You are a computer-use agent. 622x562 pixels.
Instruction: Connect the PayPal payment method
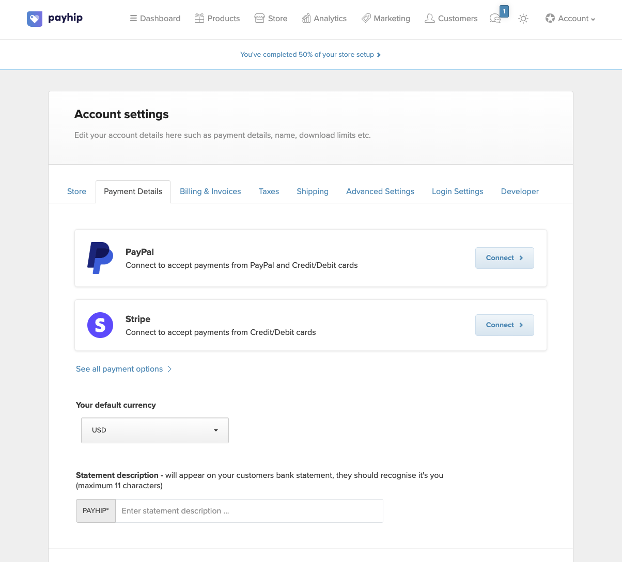coord(505,258)
